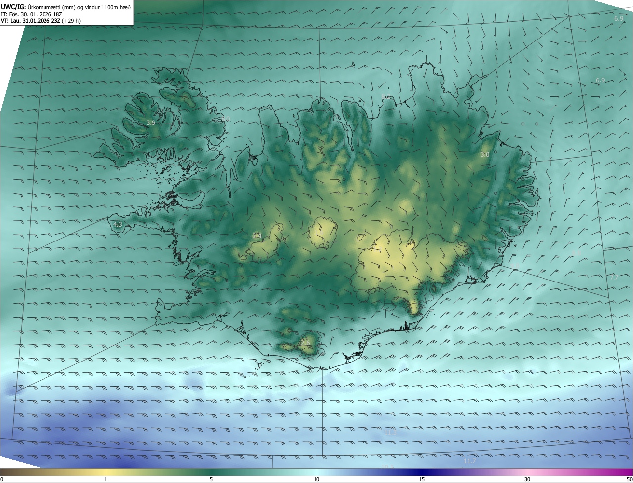Viewport: 633px width, 483px height.
Task: Click the '11.7' value label near the bottom
Action: pos(470,461)
